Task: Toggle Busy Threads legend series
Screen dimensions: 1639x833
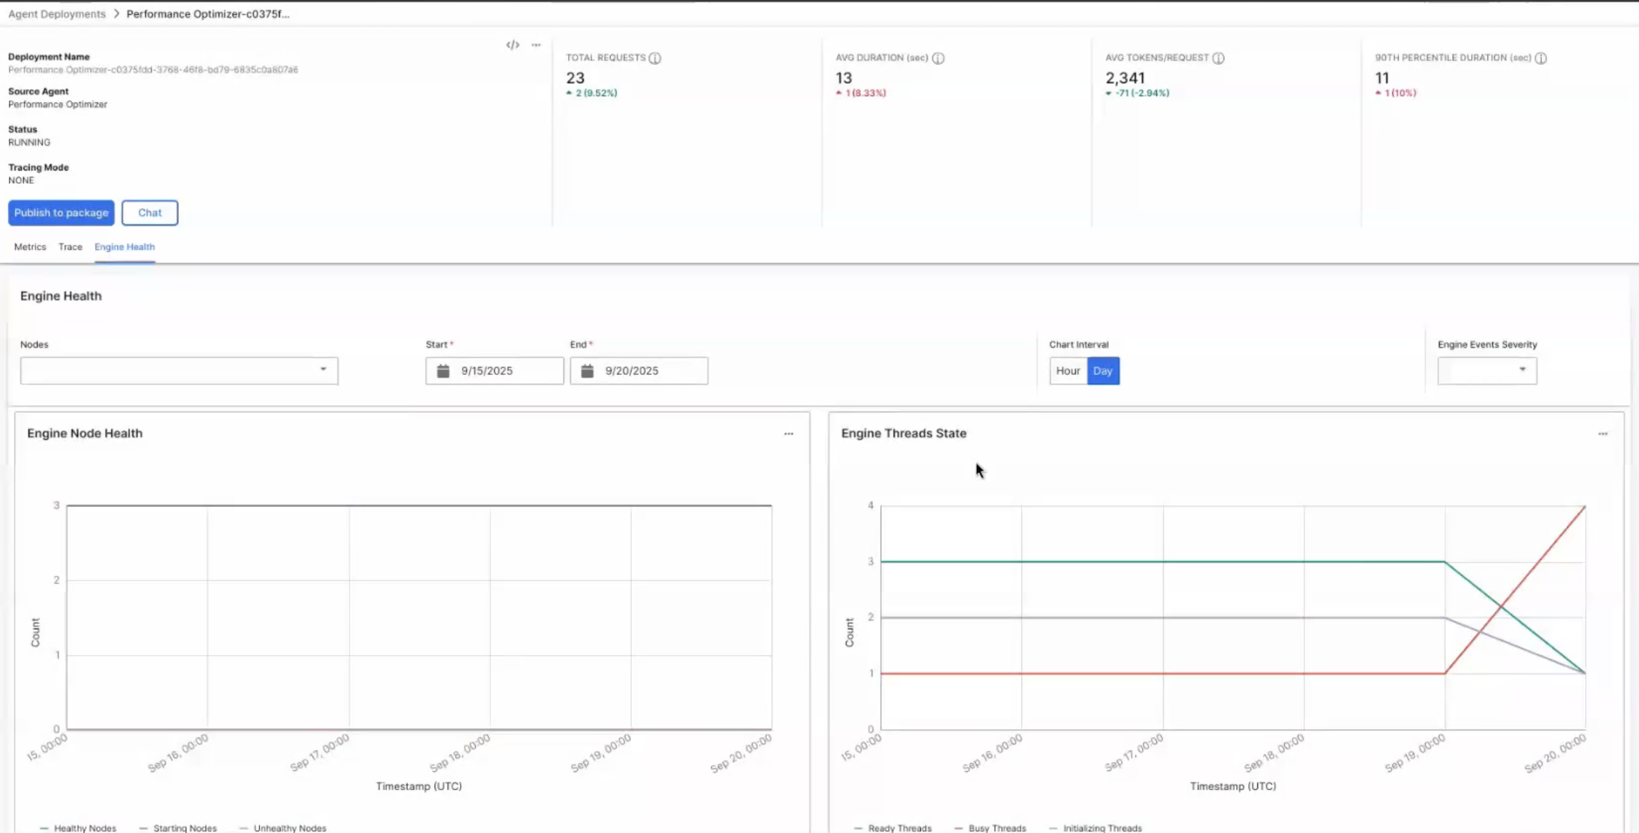Action: point(991,828)
